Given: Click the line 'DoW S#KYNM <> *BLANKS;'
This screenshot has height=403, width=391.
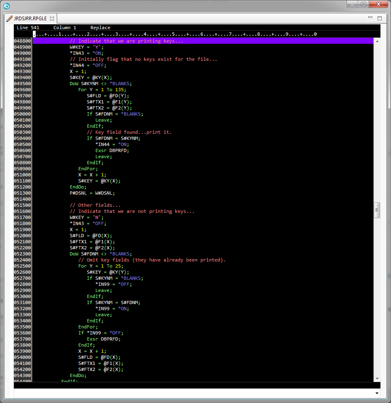Looking at the screenshot, I should (x=101, y=84).
